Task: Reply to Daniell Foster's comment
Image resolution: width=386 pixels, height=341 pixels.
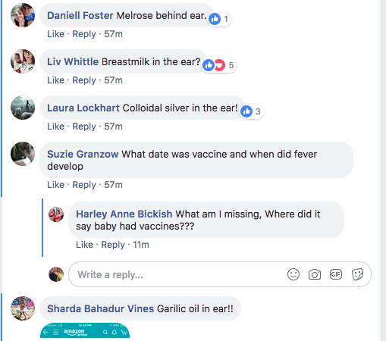Action: (x=84, y=34)
